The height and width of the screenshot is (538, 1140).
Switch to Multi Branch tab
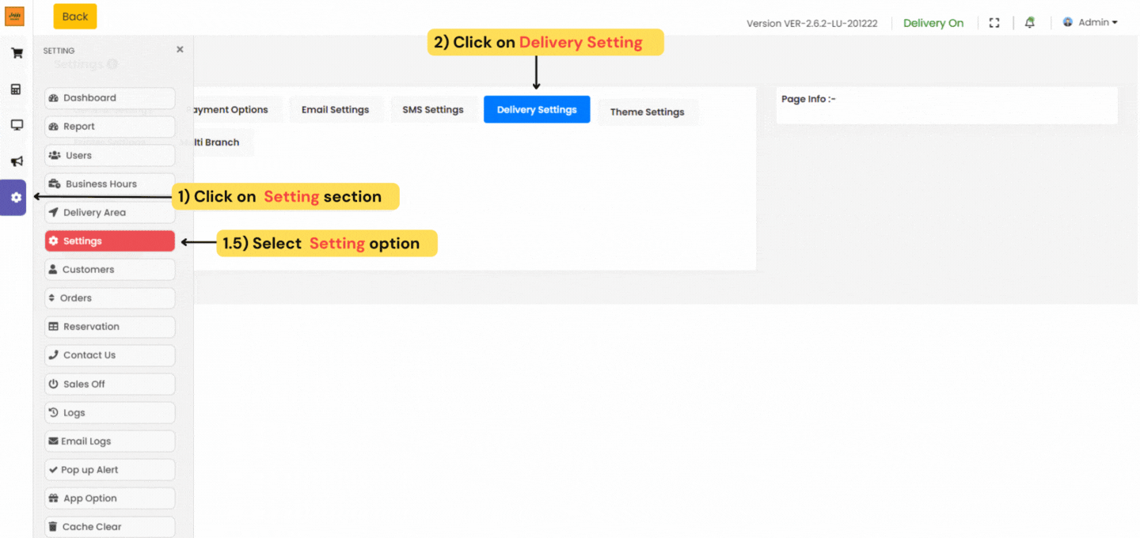223,142
